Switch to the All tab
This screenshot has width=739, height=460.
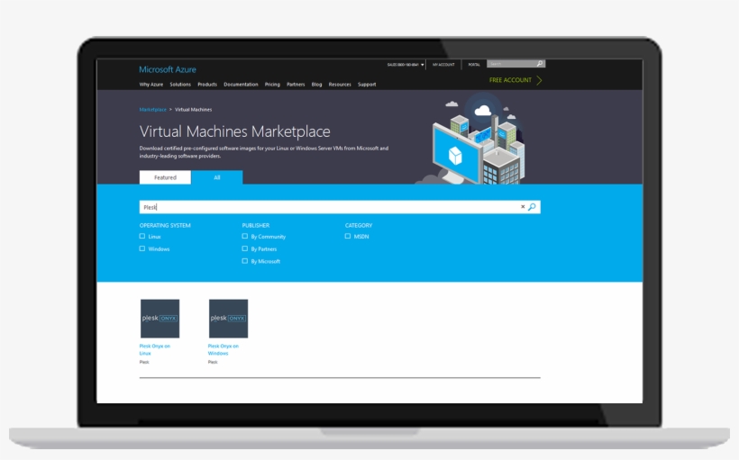click(x=217, y=177)
